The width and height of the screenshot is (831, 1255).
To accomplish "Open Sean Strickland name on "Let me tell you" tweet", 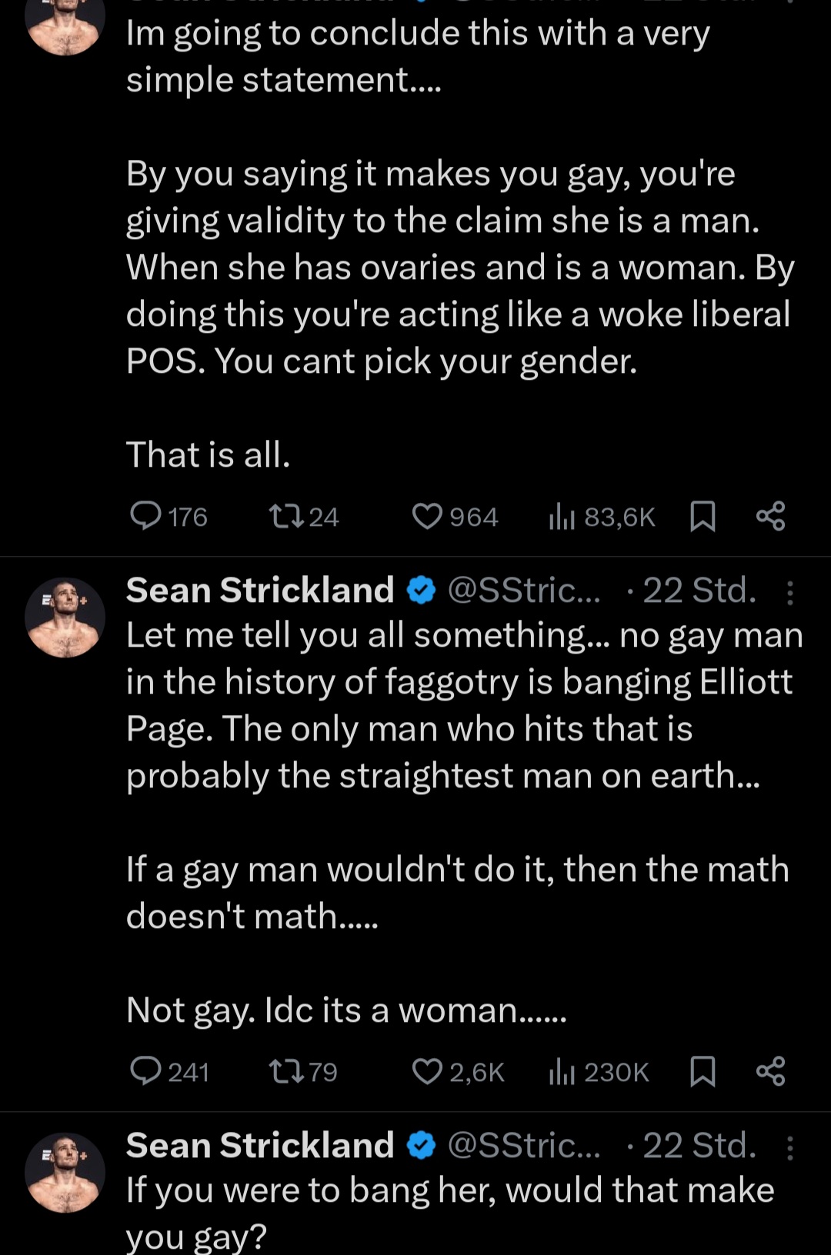I will pos(260,591).
